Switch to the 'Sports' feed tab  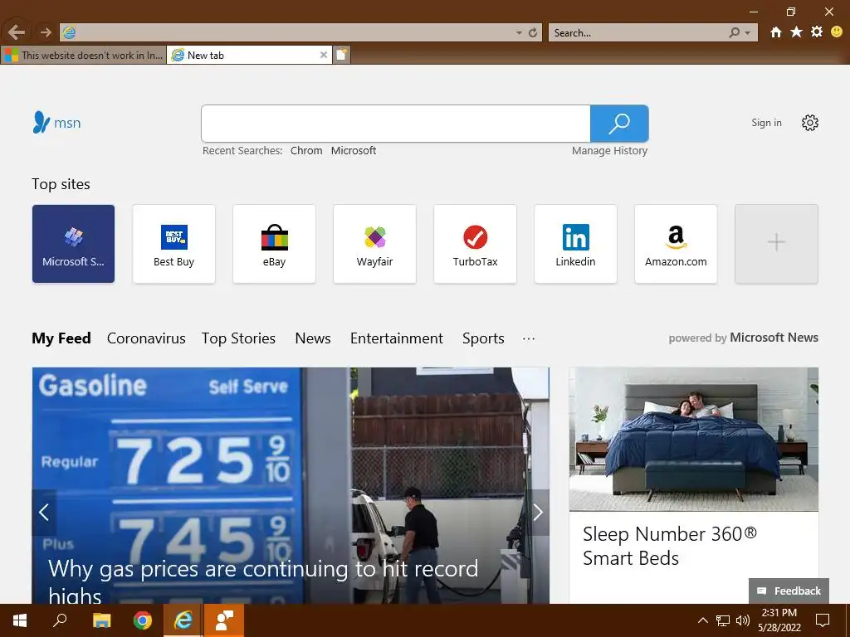pyautogui.click(x=483, y=338)
